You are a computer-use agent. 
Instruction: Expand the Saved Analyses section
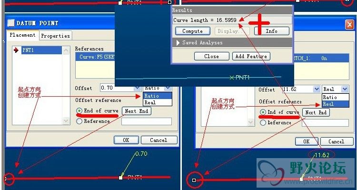pyautogui.click(x=178, y=42)
